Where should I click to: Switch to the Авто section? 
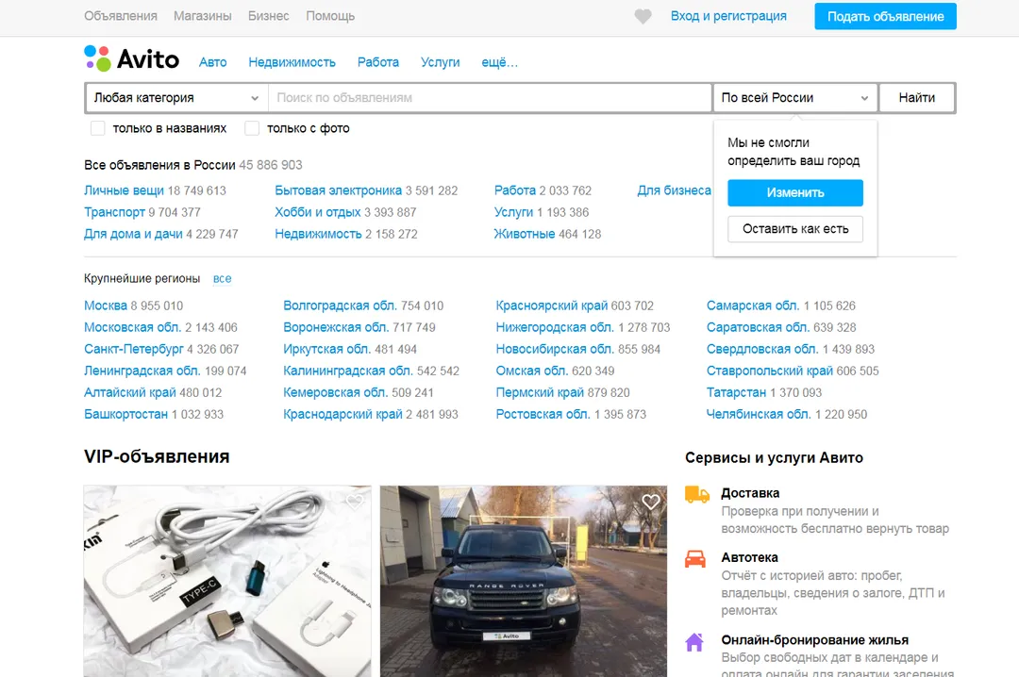coord(212,62)
